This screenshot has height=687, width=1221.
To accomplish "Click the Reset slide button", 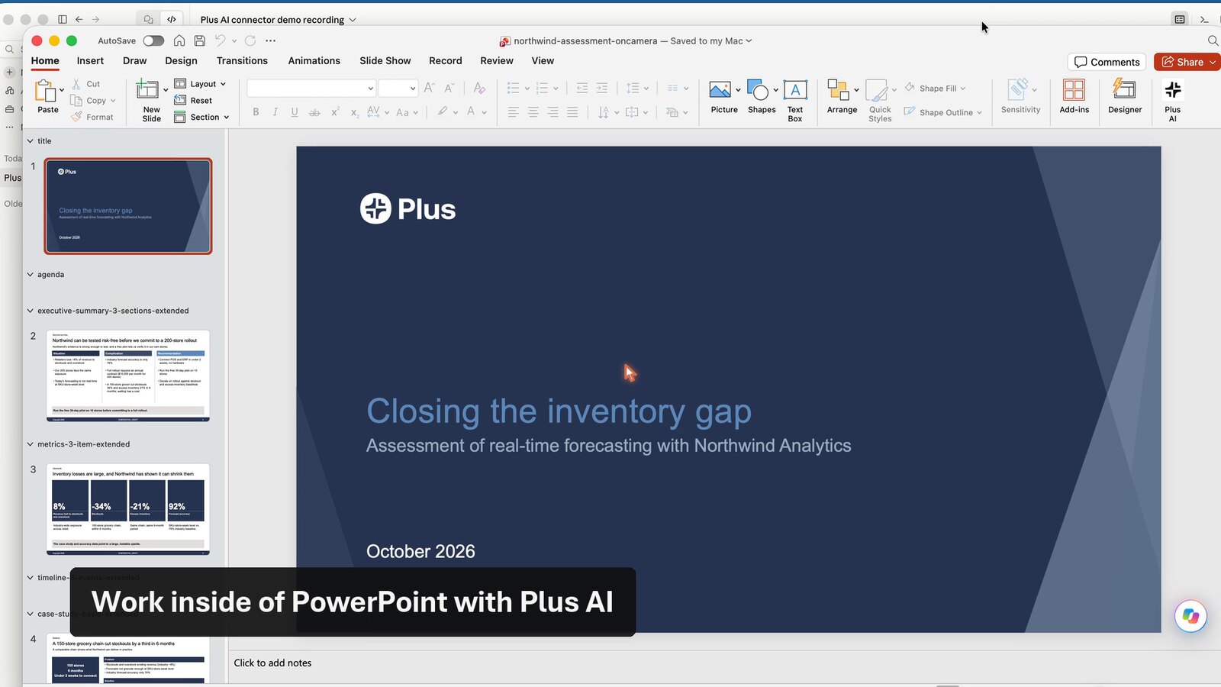I will click(193, 101).
